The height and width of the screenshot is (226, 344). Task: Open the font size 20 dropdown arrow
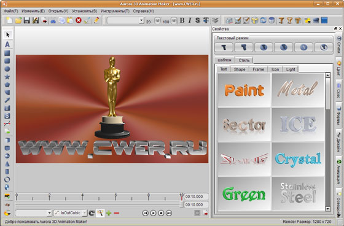point(157,21)
